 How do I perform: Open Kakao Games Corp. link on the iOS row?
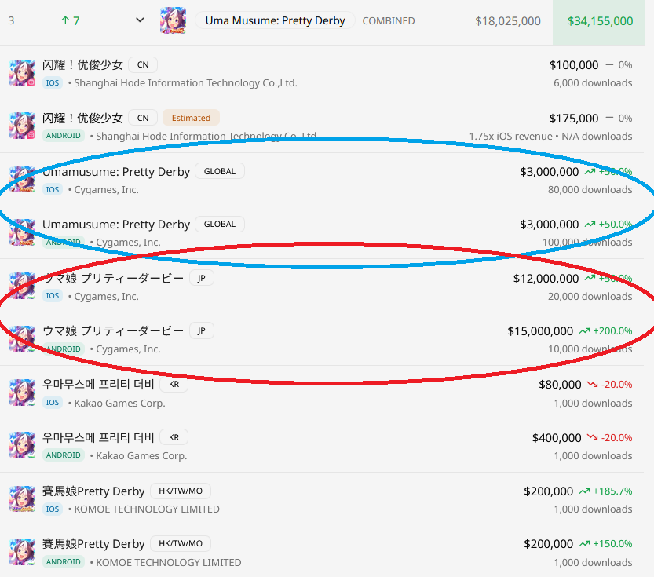(x=119, y=404)
